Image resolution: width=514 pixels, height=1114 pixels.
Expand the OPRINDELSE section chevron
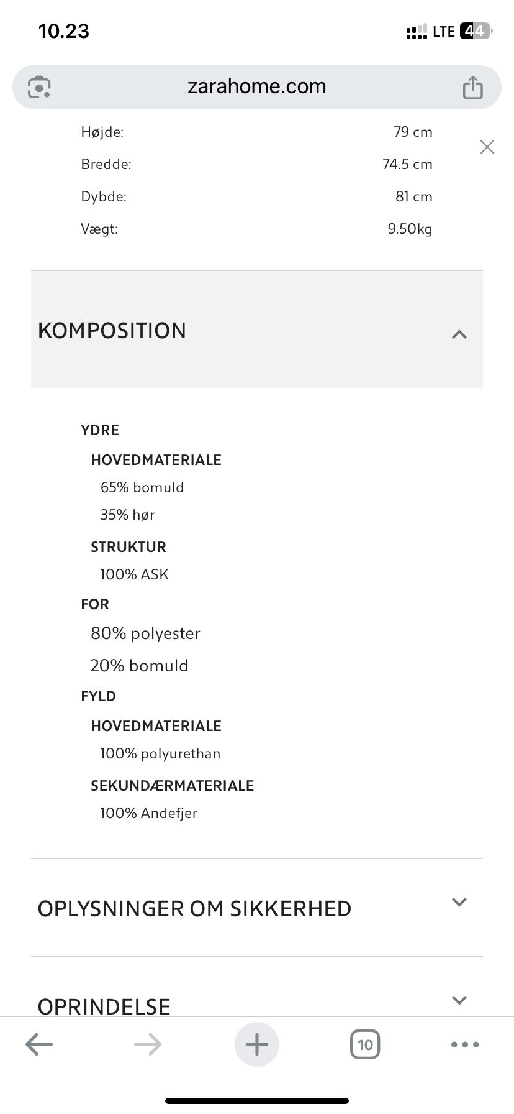[459, 1000]
